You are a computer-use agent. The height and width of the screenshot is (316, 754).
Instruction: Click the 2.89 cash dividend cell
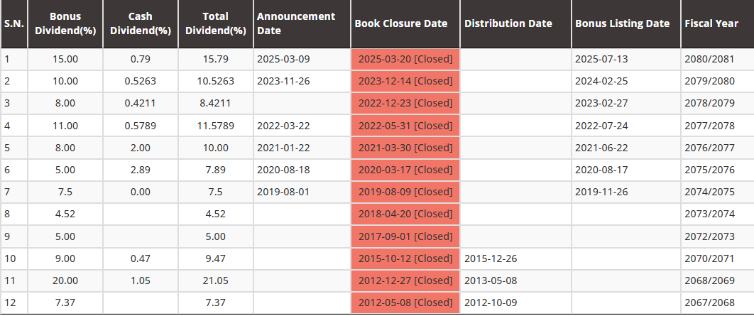coord(141,170)
